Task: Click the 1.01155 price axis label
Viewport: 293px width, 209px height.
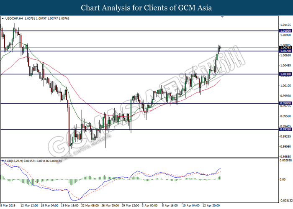Action: pyautogui.click(x=285, y=25)
